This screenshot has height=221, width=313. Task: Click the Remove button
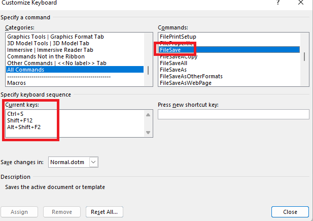point(62,212)
